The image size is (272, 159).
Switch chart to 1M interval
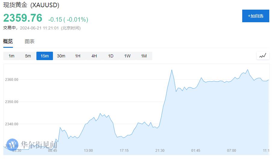click(144, 56)
